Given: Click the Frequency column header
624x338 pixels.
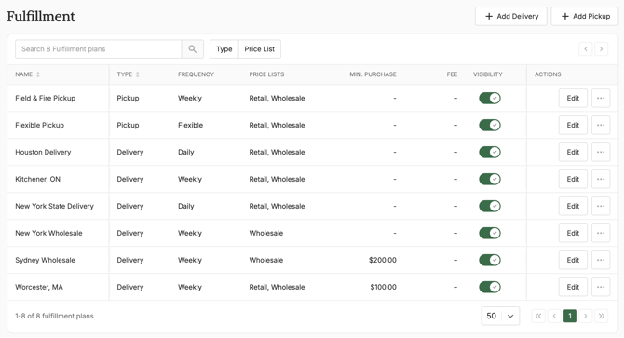Looking at the screenshot, I should click(x=196, y=74).
